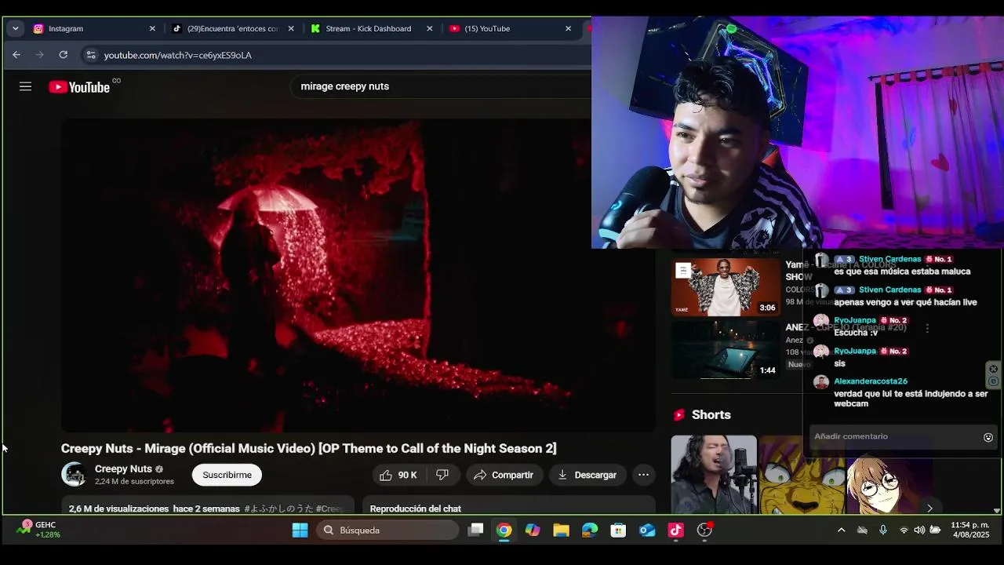Like the Mirage video

(398, 475)
